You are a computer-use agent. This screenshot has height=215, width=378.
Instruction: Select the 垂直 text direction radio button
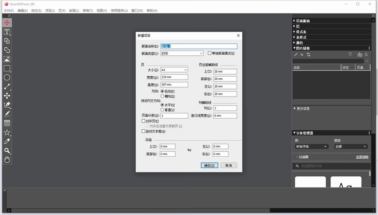[162, 110]
